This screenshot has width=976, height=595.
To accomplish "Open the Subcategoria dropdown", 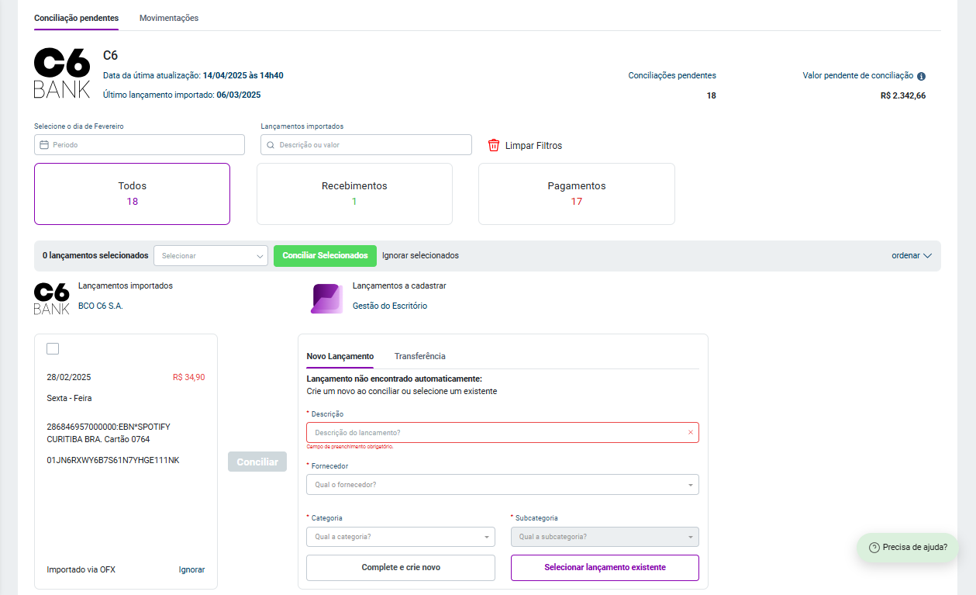I will pos(605,537).
